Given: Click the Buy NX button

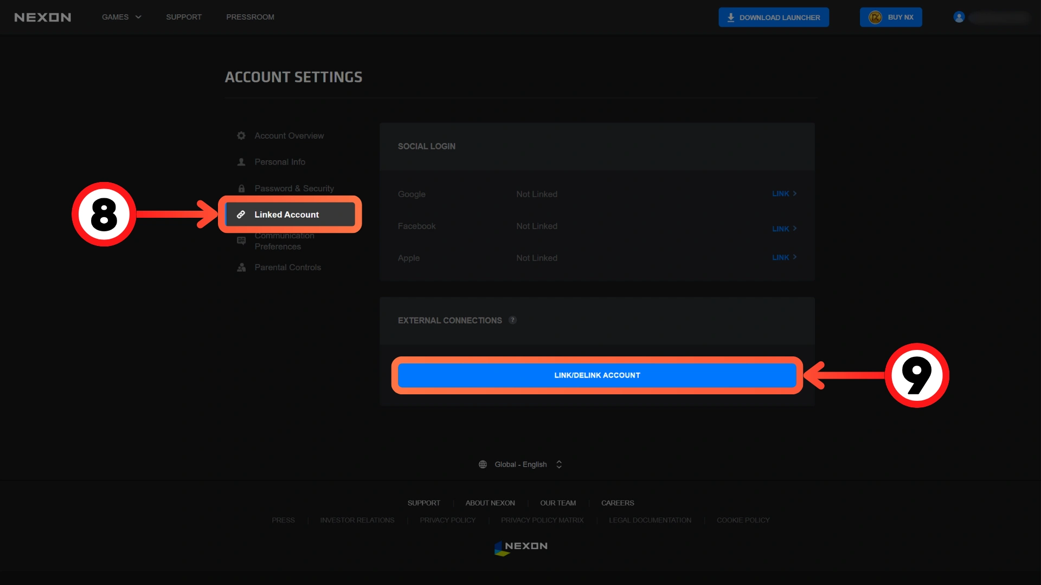Looking at the screenshot, I should click(890, 17).
